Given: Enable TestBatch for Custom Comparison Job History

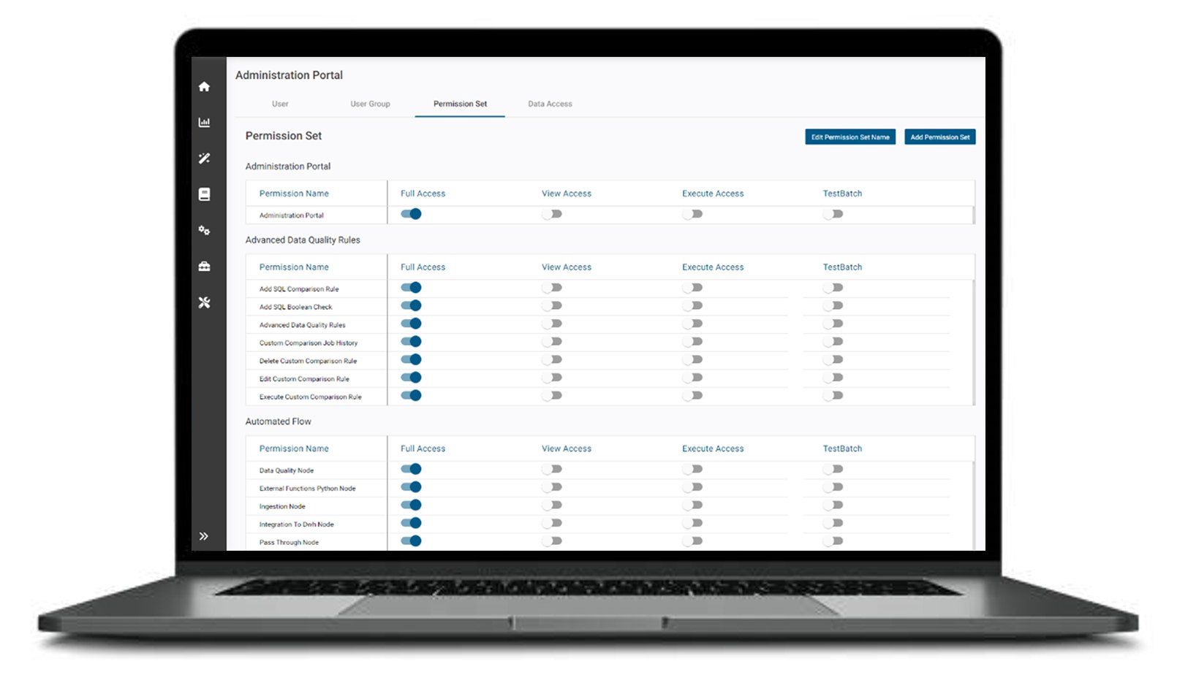Looking at the screenshot, I should pos(833,342).
